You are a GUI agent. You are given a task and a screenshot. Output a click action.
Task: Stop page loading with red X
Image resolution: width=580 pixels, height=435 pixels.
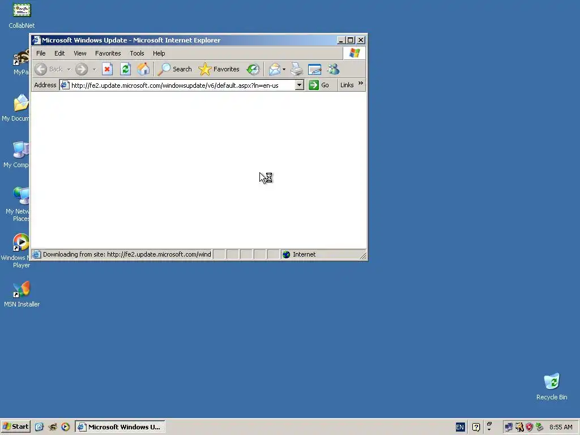107,69
